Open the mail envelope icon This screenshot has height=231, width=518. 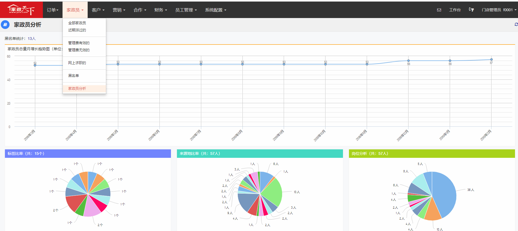click(x=439, y=10)
